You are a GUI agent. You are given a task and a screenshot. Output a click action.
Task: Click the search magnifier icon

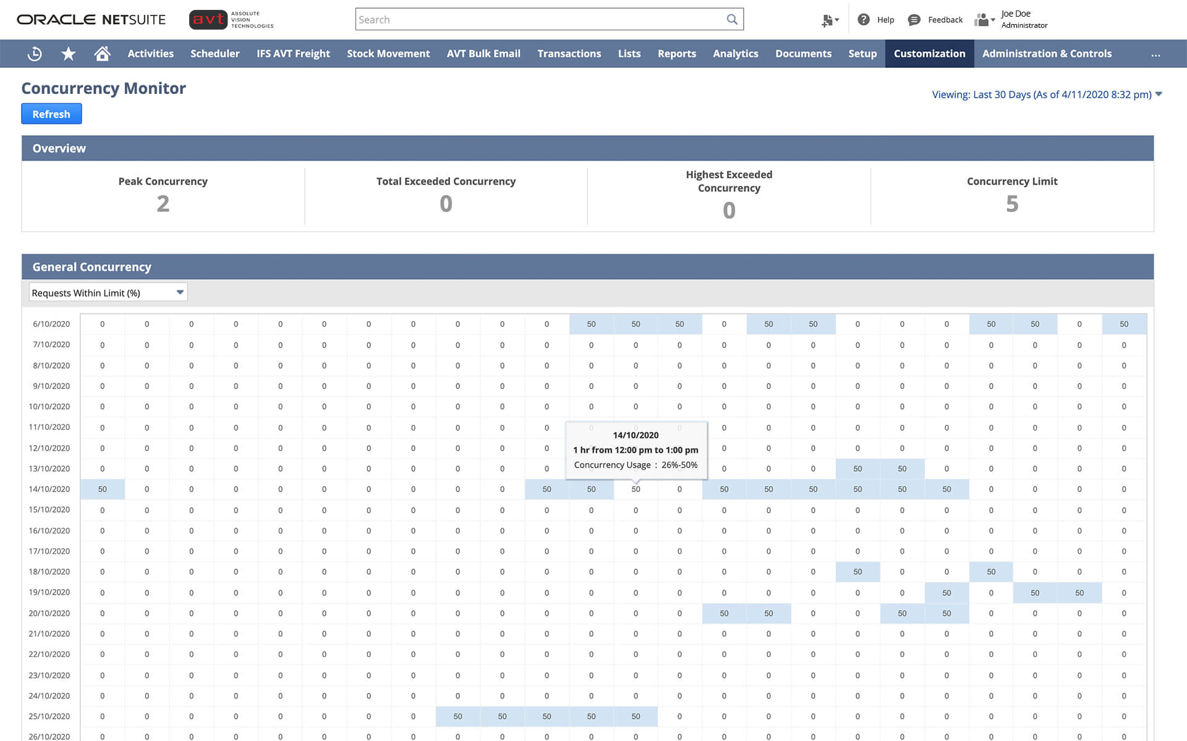tap(732, 19)
